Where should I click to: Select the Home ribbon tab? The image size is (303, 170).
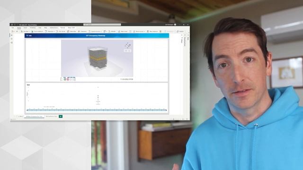(x=19, y=28)
